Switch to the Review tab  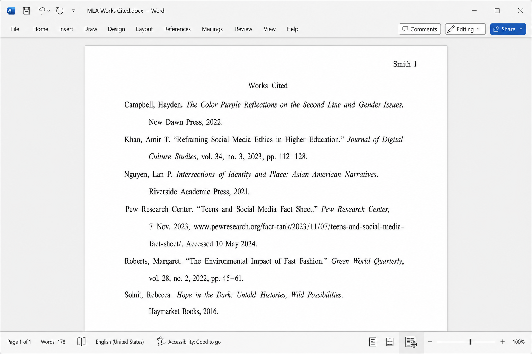(x=243, y=29)
